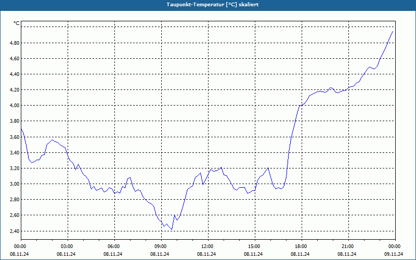Image resolution: width=416 pixels, height=260 pixels.
Task: Click the chart title "Taupunkt-Temperatur [°C] skaliert"
Action: coord(213,5)
